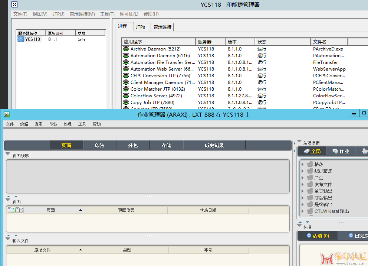368x266 pixels.
Task: Expand the CTLW Karat 输出 folder
Action: click(x=302, y=211)
